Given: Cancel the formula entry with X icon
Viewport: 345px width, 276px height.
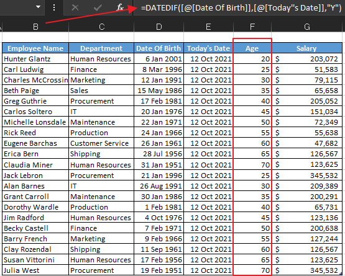Looking at the screenshot, I should pos(75,7).
